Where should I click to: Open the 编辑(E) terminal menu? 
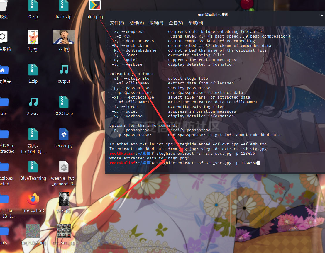pos(156,23)
